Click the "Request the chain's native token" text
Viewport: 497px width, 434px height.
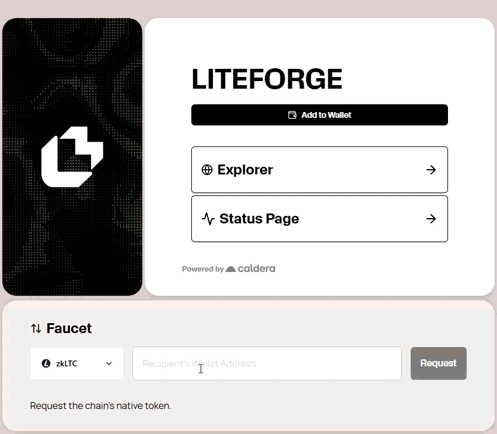pos(100,405)
